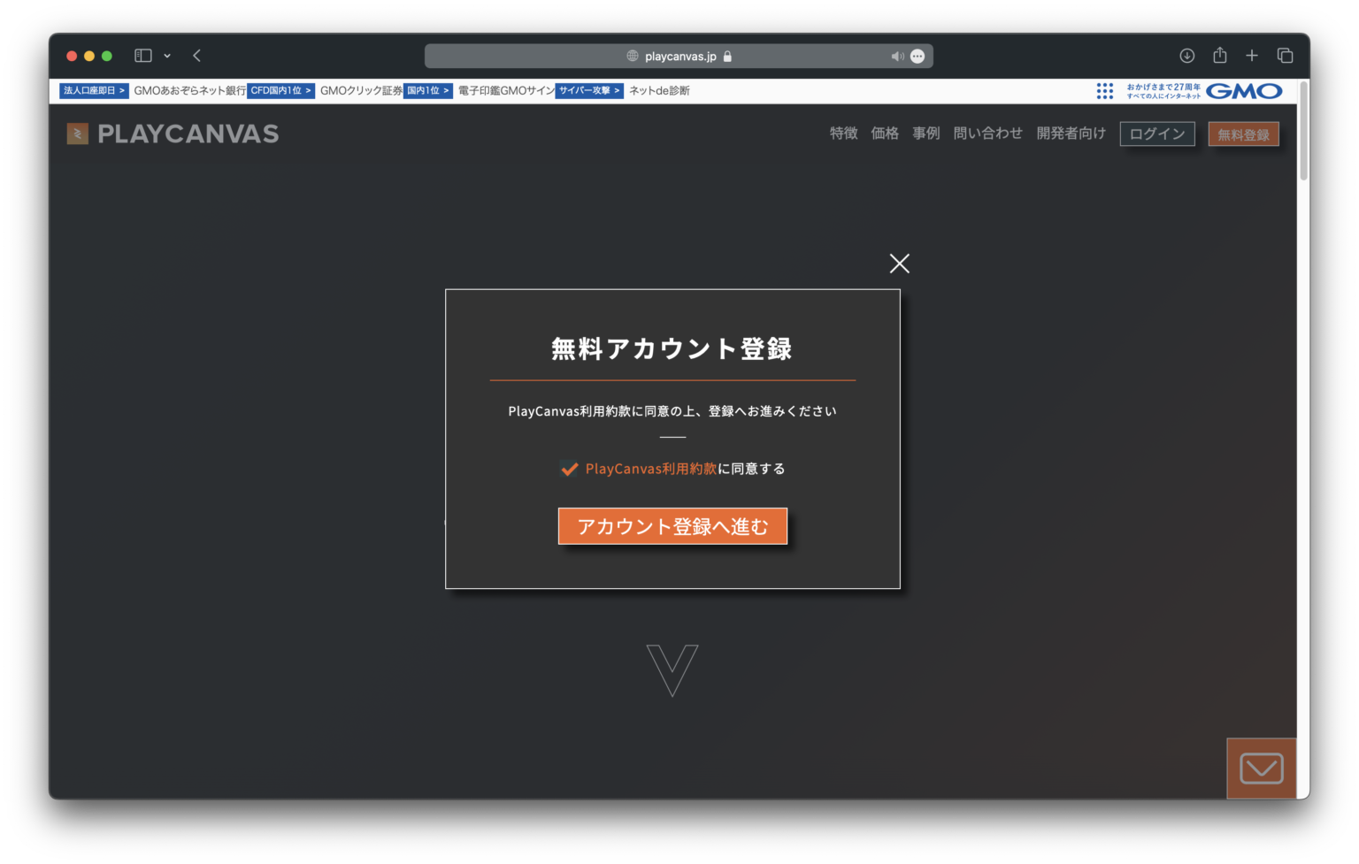Open the 開発者向け menu item
This screenshot has width=1359, height=864.
1071,133
